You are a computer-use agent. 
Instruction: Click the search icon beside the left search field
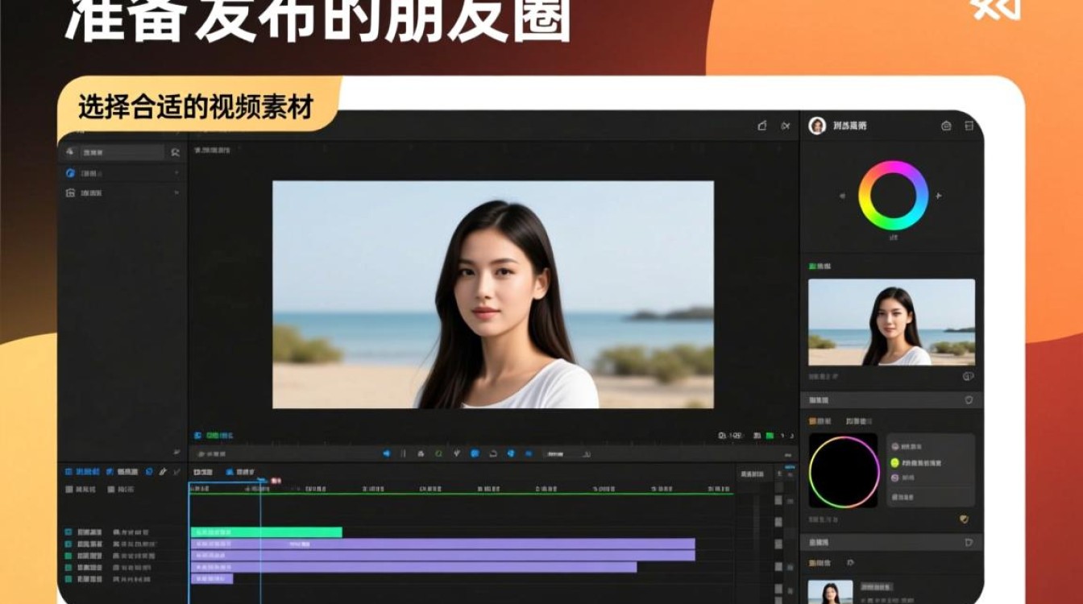pos(175,152)
